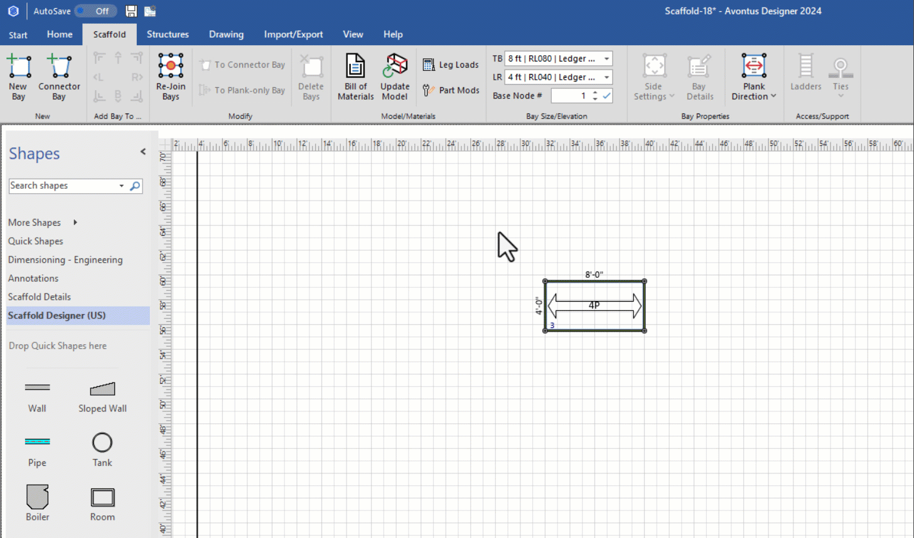Switch to the Structures tab
Image resolution: width=914 pixels, height=538 pixels.
pyautogui.click(x=168, y=34)
